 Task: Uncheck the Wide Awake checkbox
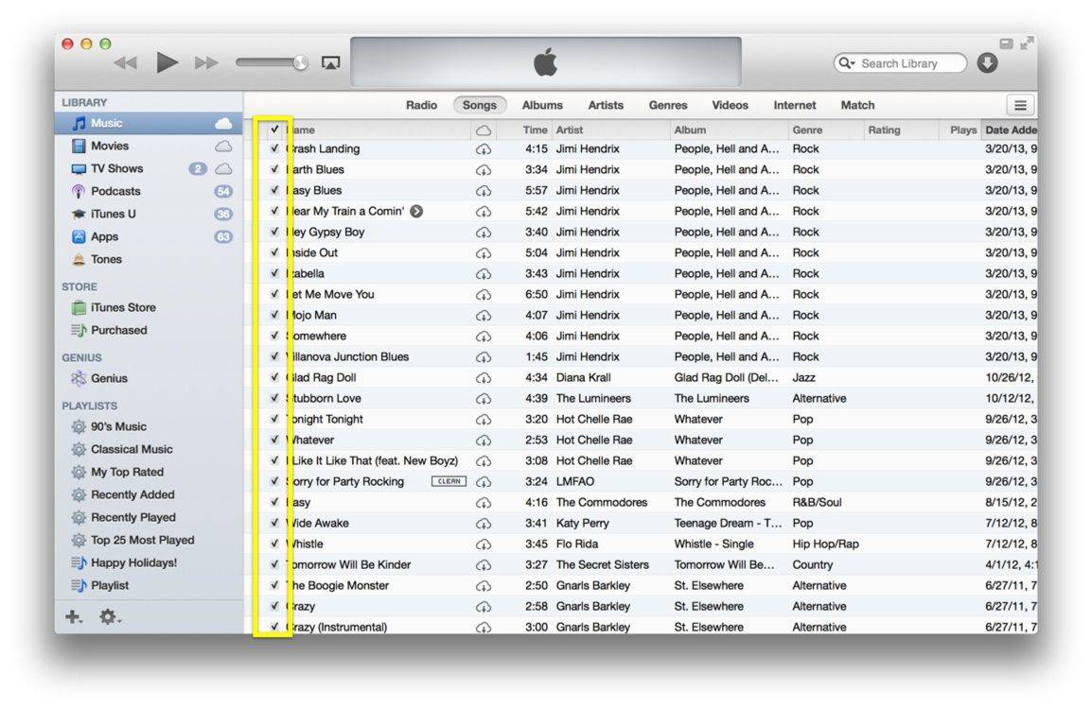(x=274, y=524)
